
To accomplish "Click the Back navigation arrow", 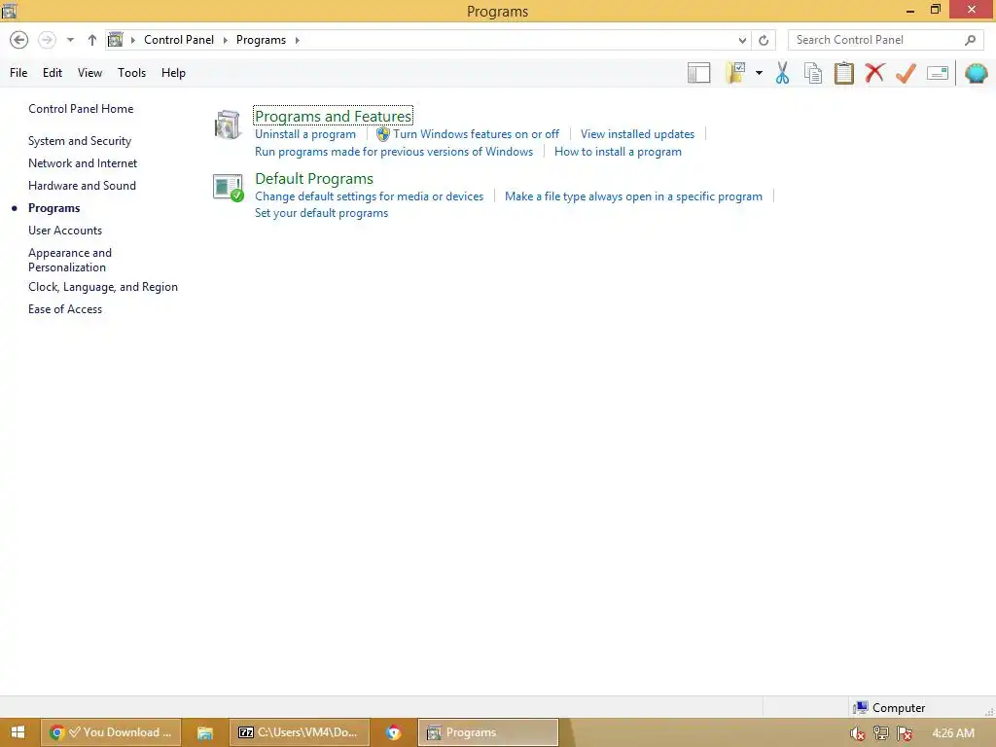I will pyautogui.click(x=19, y=40).
